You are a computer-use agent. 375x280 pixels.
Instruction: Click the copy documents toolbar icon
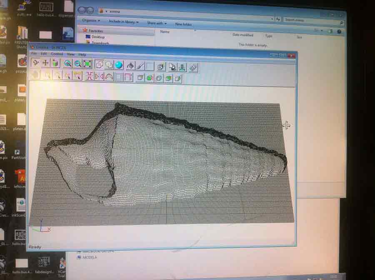click(172, 67)
